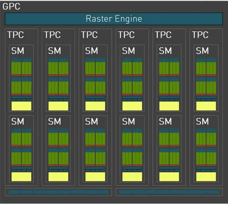Click the lower SM label in leftmost TPC

18,122
